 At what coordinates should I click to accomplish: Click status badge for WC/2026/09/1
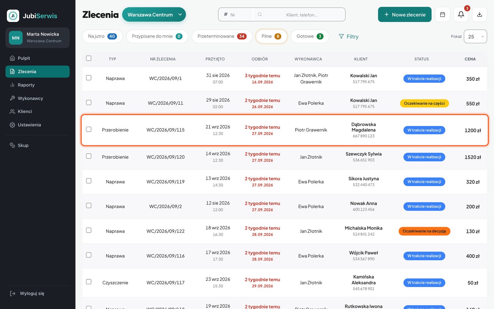pyautogui.click(x=424, y=78)
